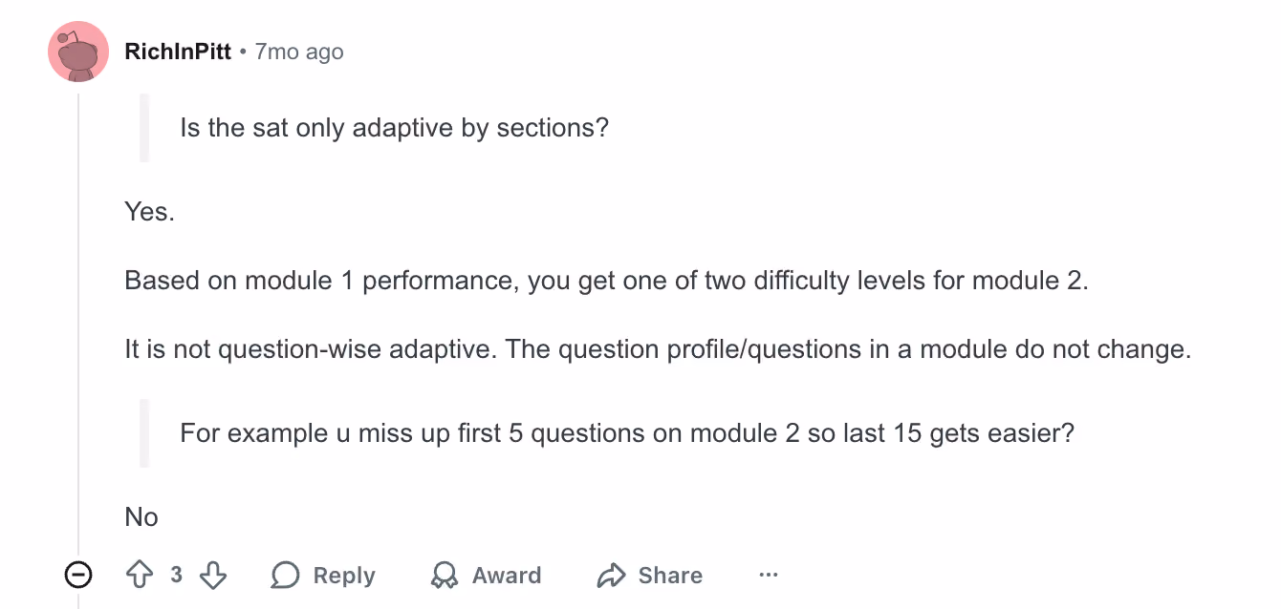Click the final 'No' answer text
Viewport: 1281px width, 609px height.
[141, 517]
